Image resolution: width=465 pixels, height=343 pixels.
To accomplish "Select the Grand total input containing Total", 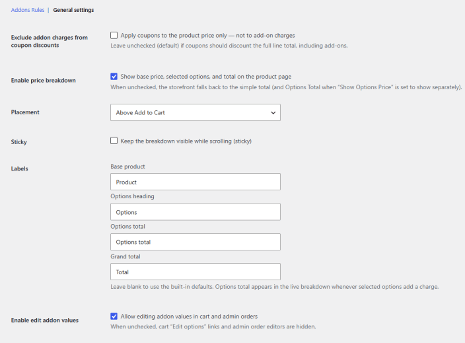I will 196,272.
